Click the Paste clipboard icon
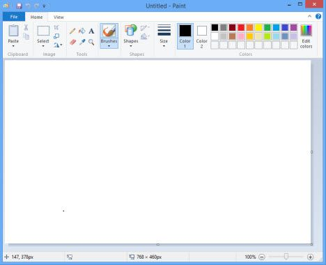 (13, 31)
